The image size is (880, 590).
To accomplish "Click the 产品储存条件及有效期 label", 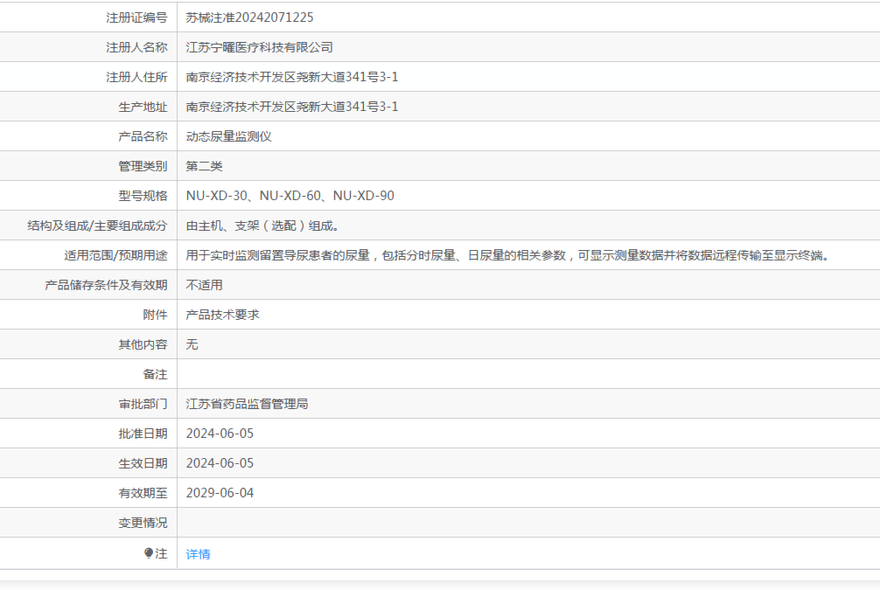I will (x=106, y=286).
